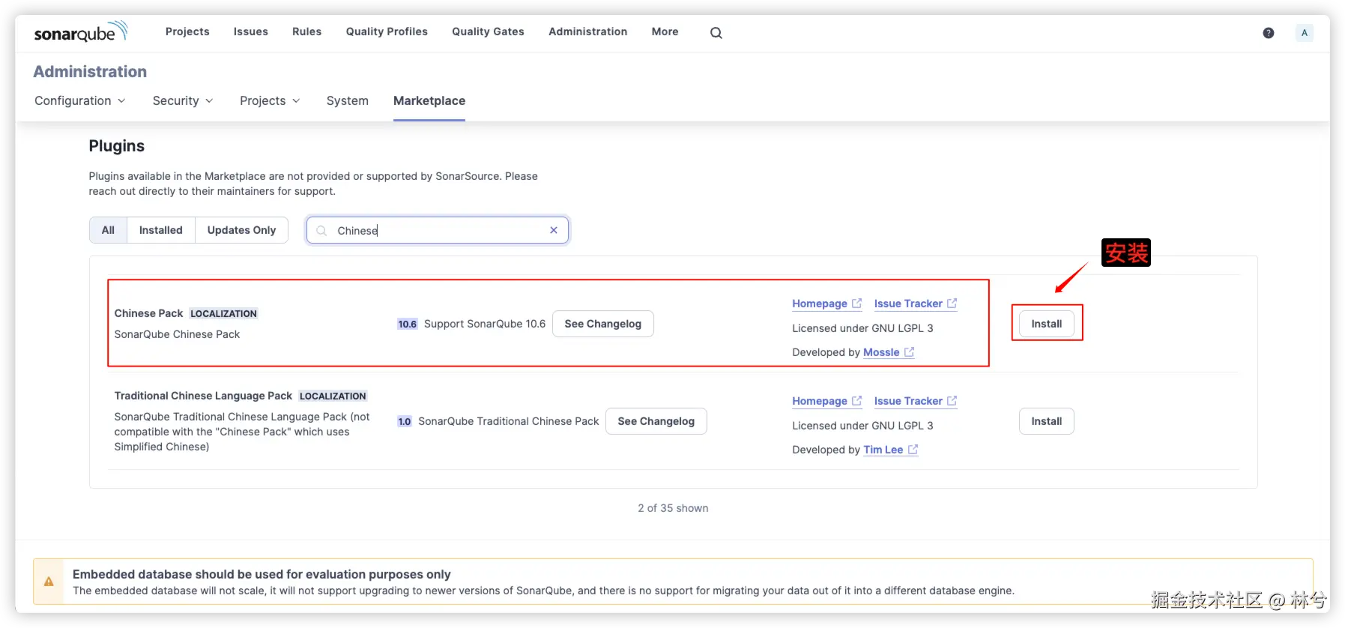
Task: Open the global search magnifier icon
Action: click(716, 33)
